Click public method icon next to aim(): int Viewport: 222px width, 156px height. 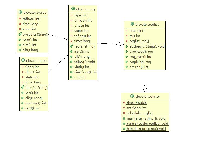coord(20,45)
